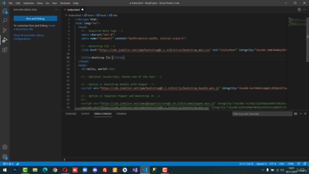This screenshot has width=309, height=174.
Task: Open the Terminal menu
Action: coord(65,3)
